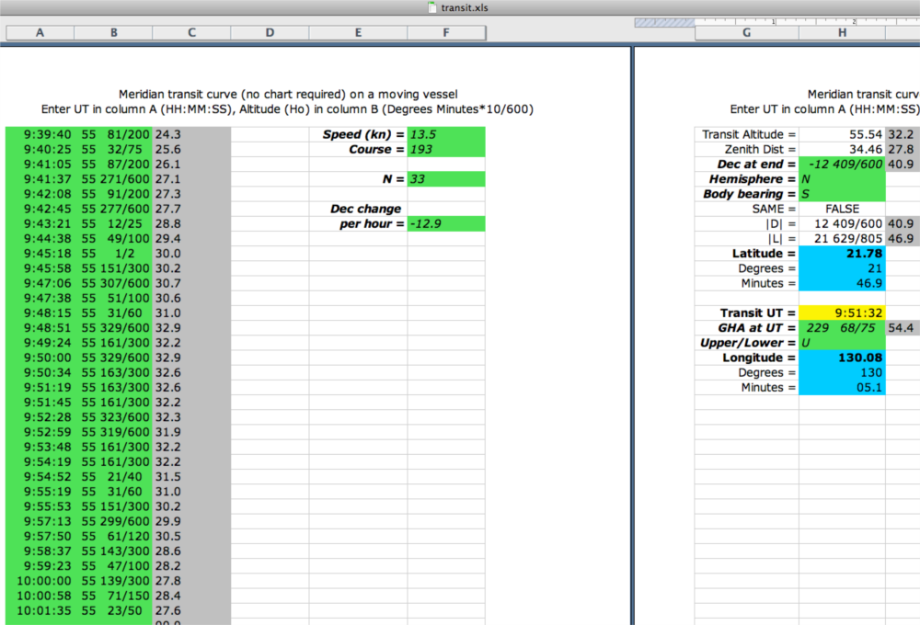Click the Upper/Lower value cell U
Screen dimensions: 920x625
pyautogui.click(x=842, y=343)
